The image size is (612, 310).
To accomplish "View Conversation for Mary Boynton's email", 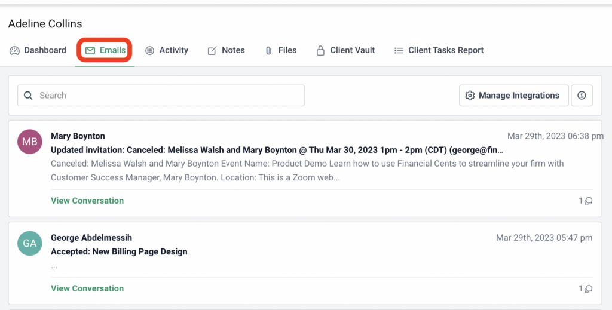I will [x=87, y=201].
